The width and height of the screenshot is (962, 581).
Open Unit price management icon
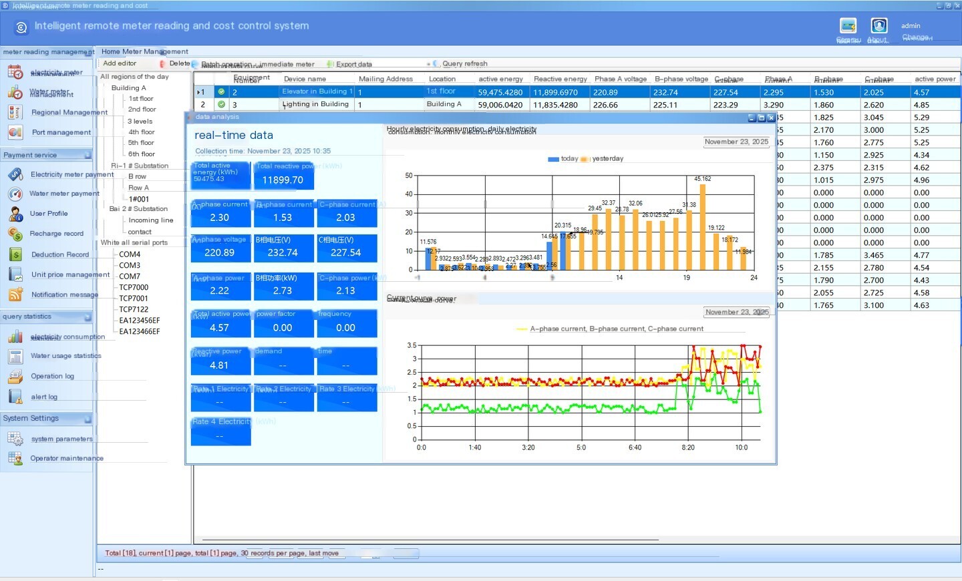(x=15, y=274)
